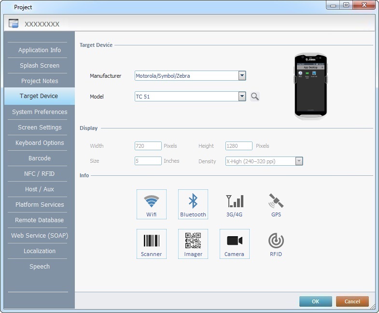Click the Width pixels field
The image size is (379, 313).
(148, 146)
